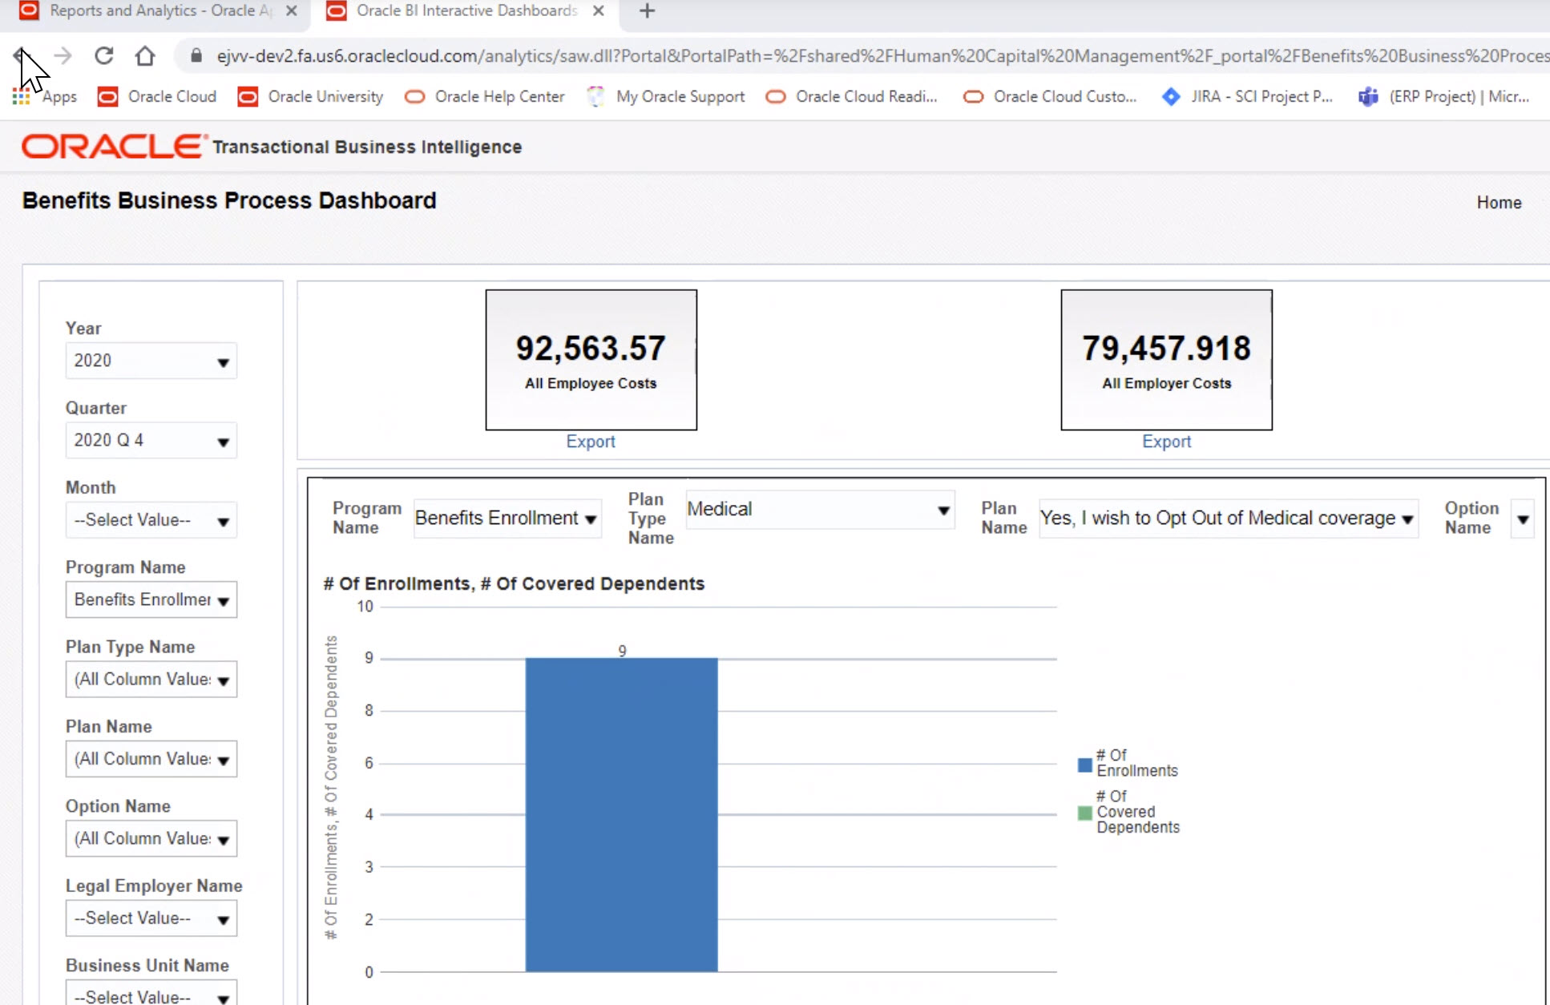Click the browser home icon
1550x1005 pixels.
coord(145,55)
